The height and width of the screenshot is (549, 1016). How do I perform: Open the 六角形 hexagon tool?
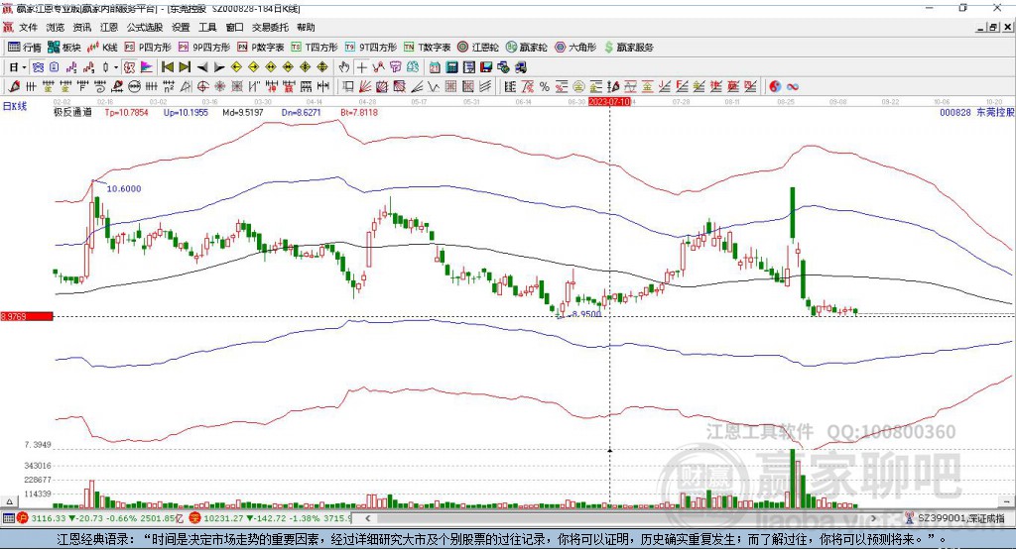(x=575, y=48)
